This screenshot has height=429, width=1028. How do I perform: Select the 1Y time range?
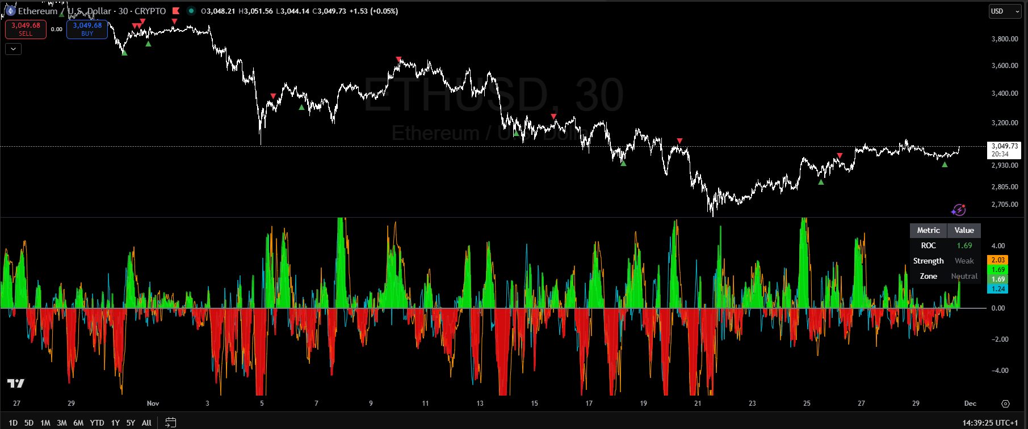tap(115, 423)
